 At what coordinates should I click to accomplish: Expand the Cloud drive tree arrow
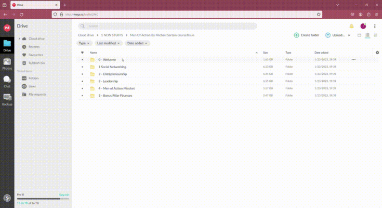[x=19, y=39]
